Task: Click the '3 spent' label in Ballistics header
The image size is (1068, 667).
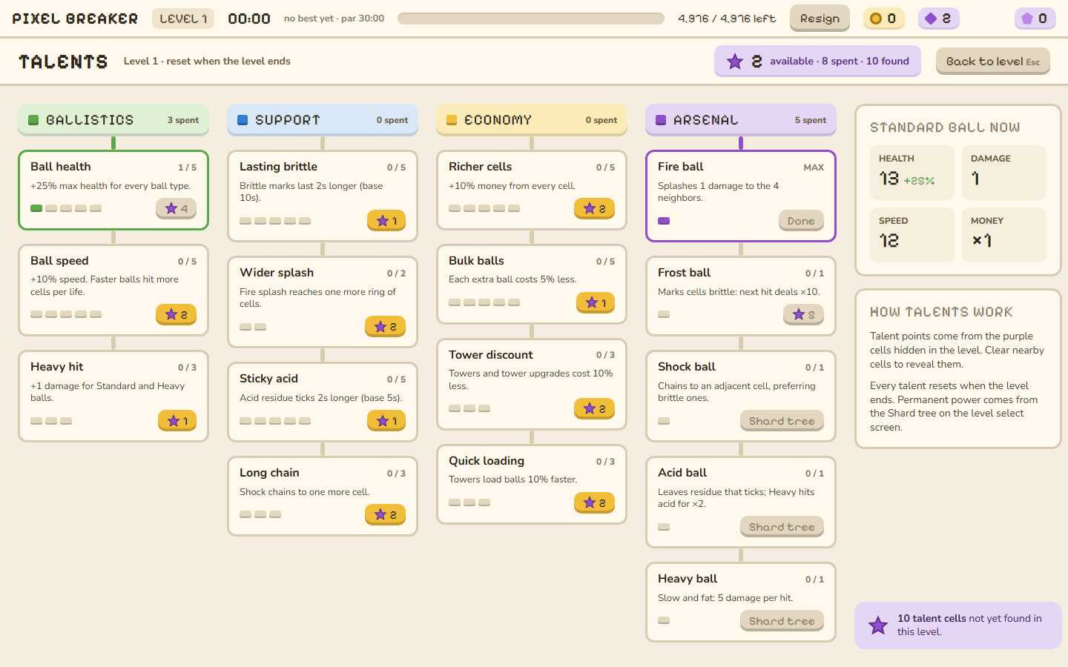Action: (183, 120)
